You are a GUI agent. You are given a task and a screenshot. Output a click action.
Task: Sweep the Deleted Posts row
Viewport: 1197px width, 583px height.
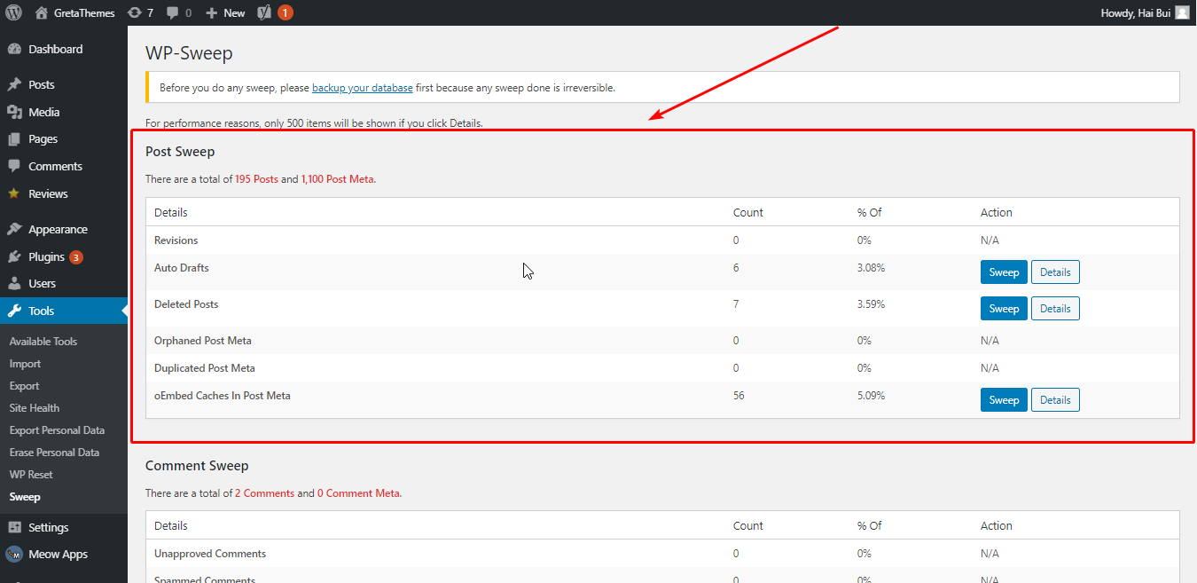(x=1004, y=309)
